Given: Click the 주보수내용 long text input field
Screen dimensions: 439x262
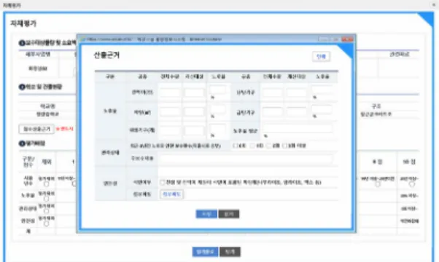Looking at the screenshot, I should coord(246,159).
